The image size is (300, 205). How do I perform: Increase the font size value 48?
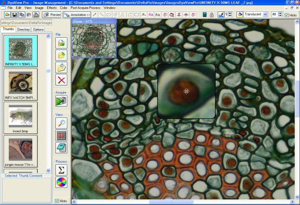[x=280, y=13]
